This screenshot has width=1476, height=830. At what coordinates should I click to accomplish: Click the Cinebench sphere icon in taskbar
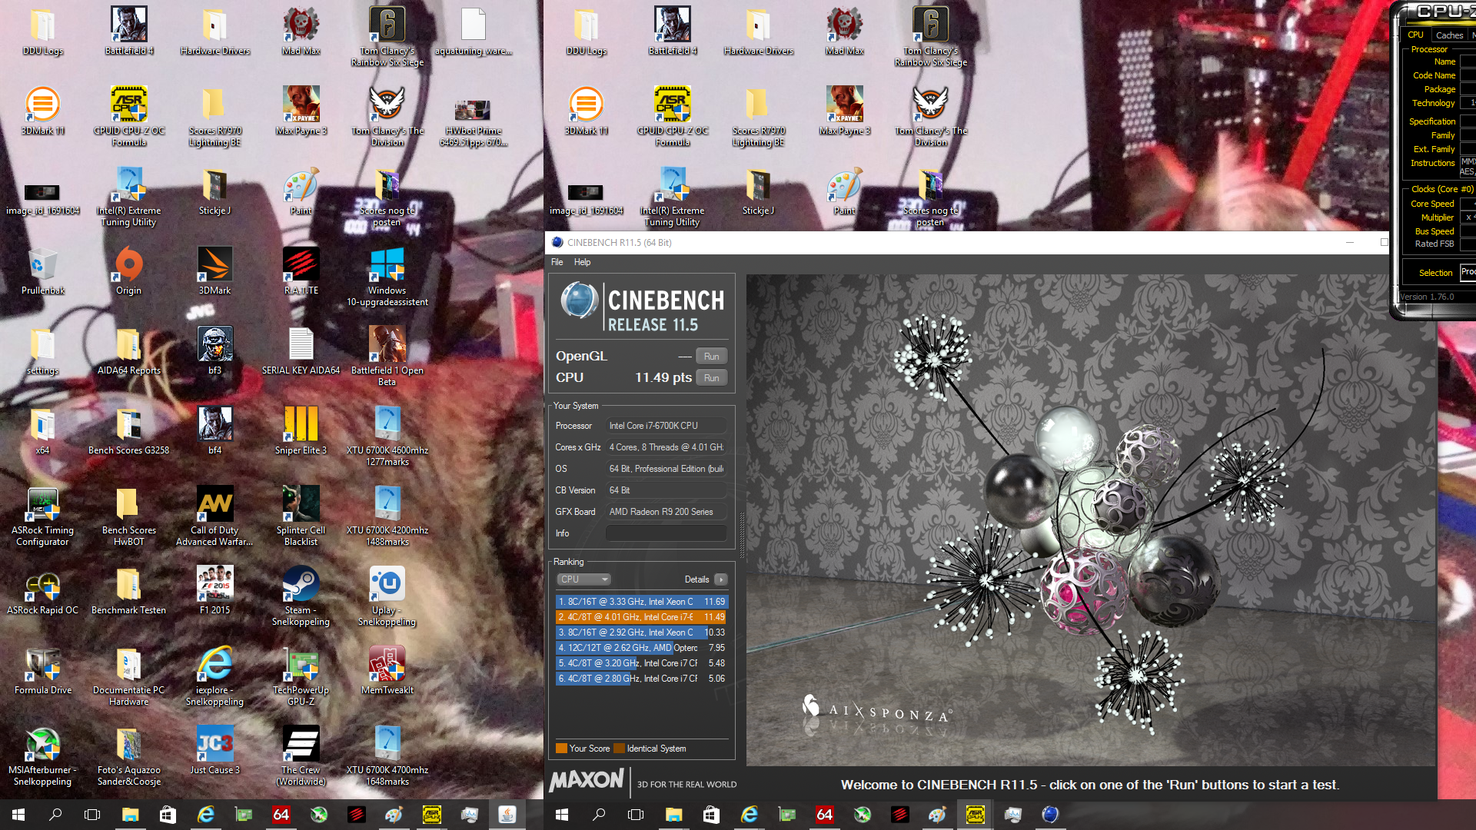pyautogui.click(x=1050, y=815)
